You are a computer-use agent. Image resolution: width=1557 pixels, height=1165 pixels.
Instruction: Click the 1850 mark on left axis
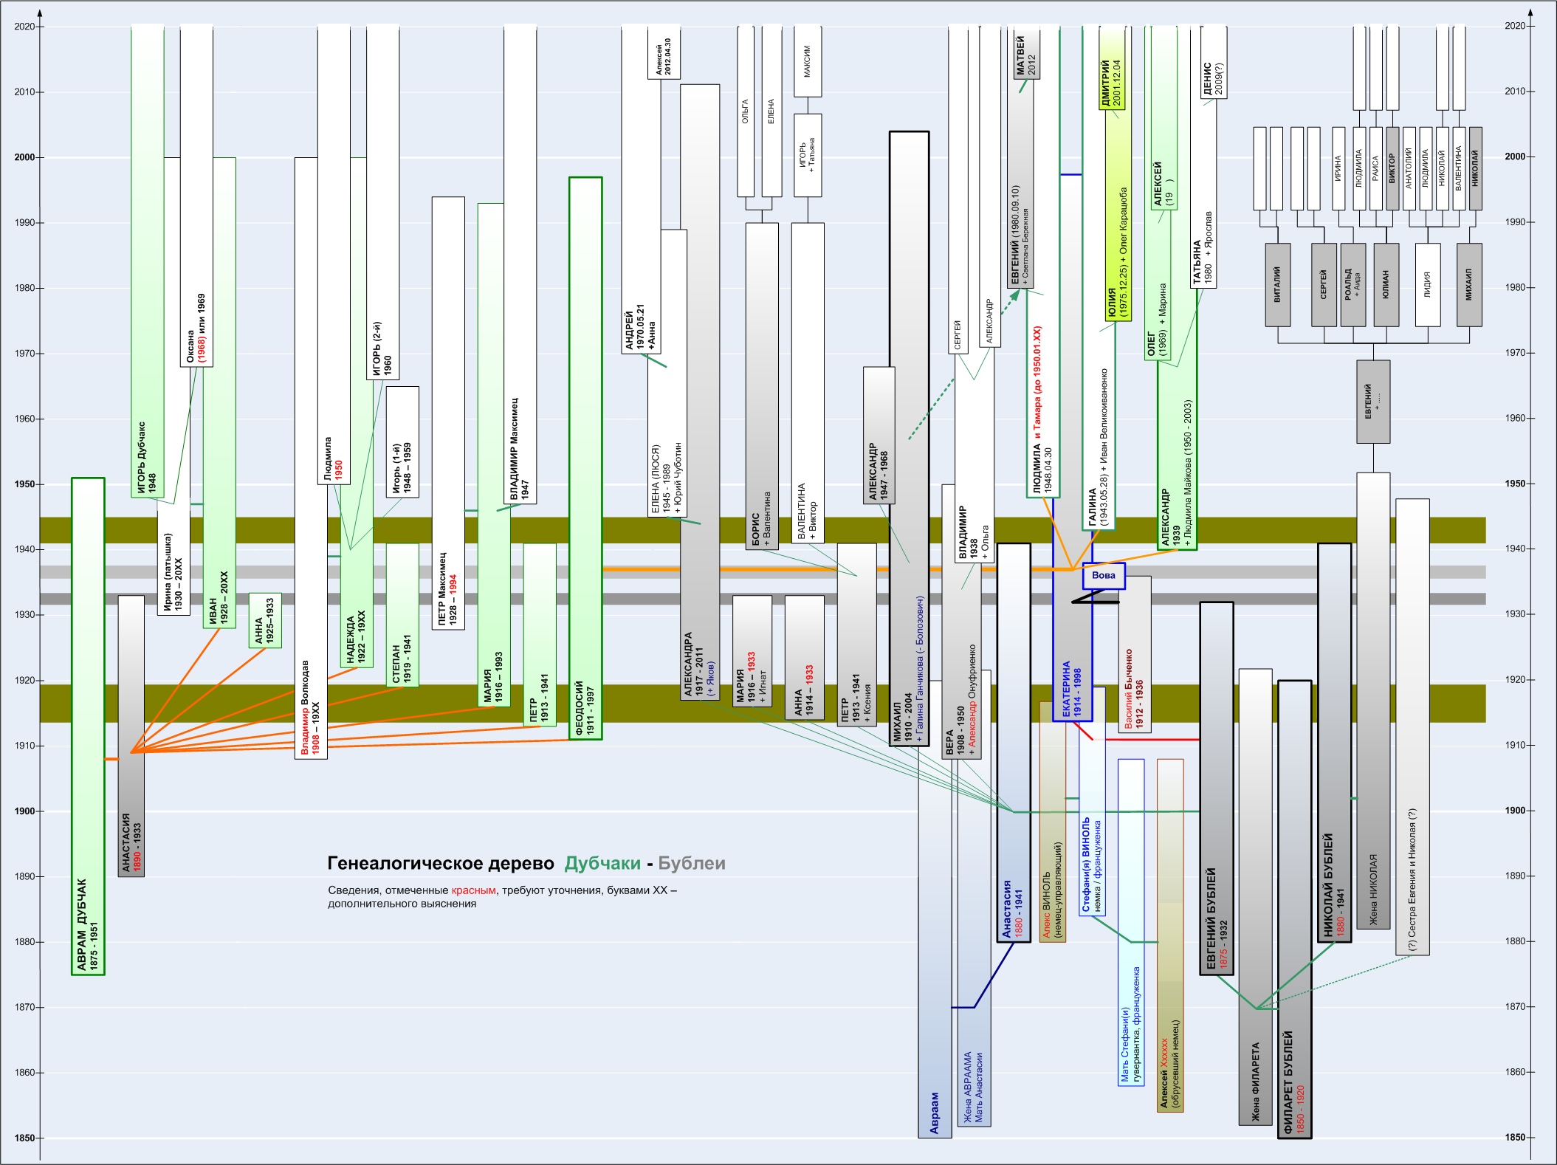coord(24,1138)
